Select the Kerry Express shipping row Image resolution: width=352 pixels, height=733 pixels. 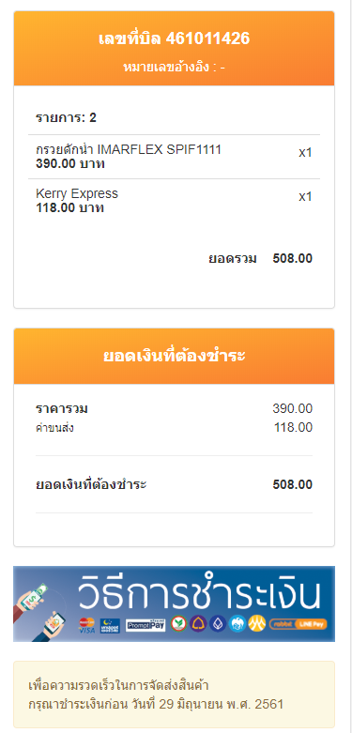pos(174,201)
